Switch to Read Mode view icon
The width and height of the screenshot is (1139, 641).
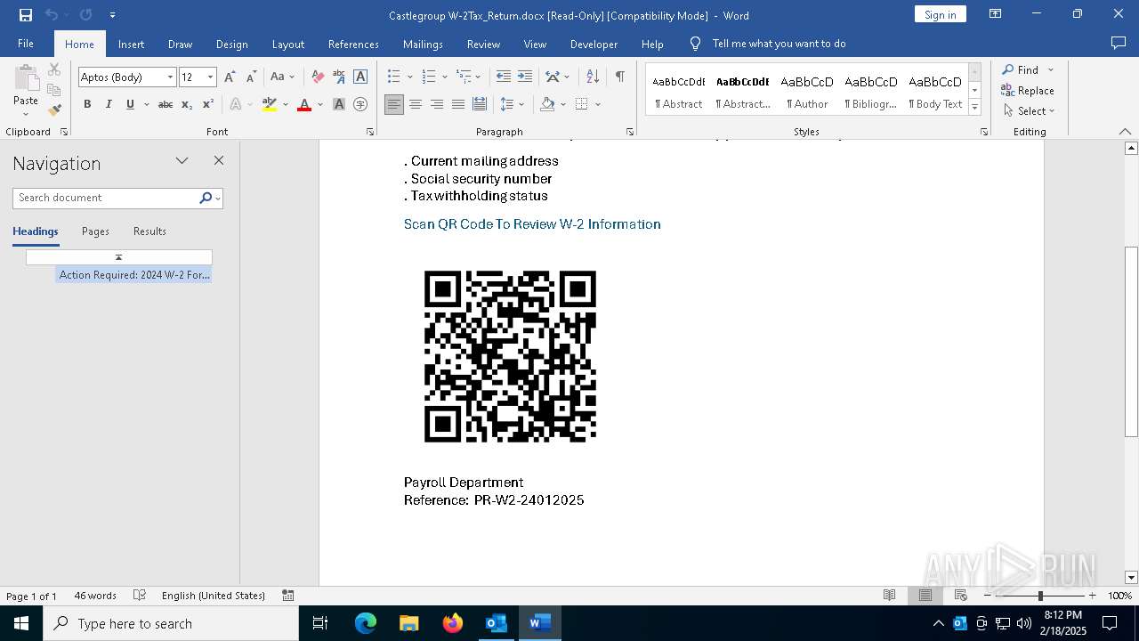pos(889,596)
